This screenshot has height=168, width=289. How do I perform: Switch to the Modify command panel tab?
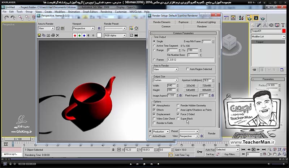259,25
